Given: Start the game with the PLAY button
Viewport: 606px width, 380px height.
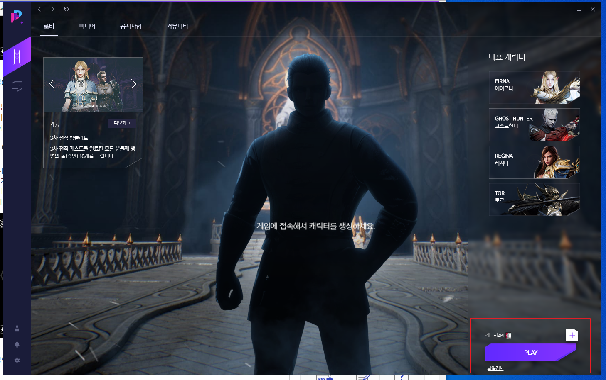Looking at the screenshot, I should [531, 353].
